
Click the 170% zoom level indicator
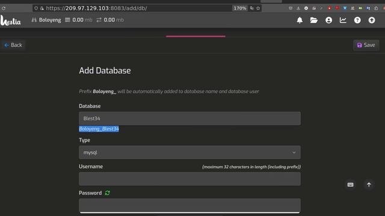[x=239, y=8]
